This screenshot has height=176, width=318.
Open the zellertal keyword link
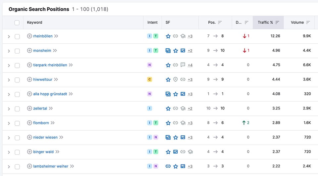tap(40, 109)
